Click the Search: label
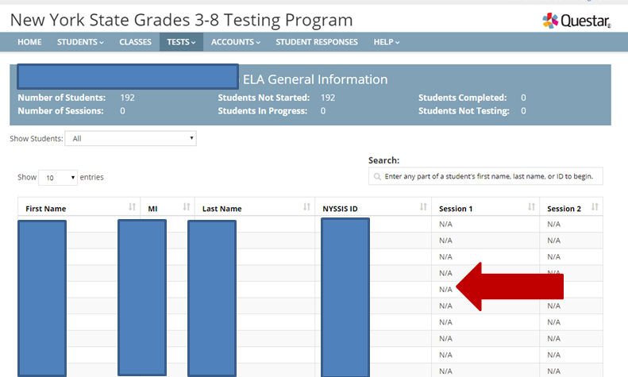 (x=383, y=160)
